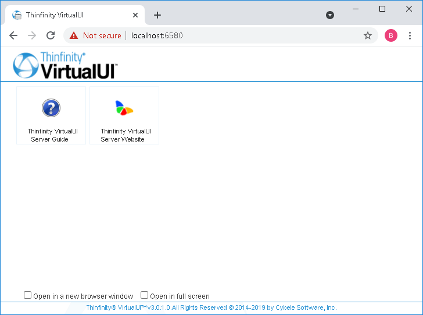The width and height of the screenshot is (423, 315).
Task: Click the Not secure warning triangle
Action: click(74, 35)
